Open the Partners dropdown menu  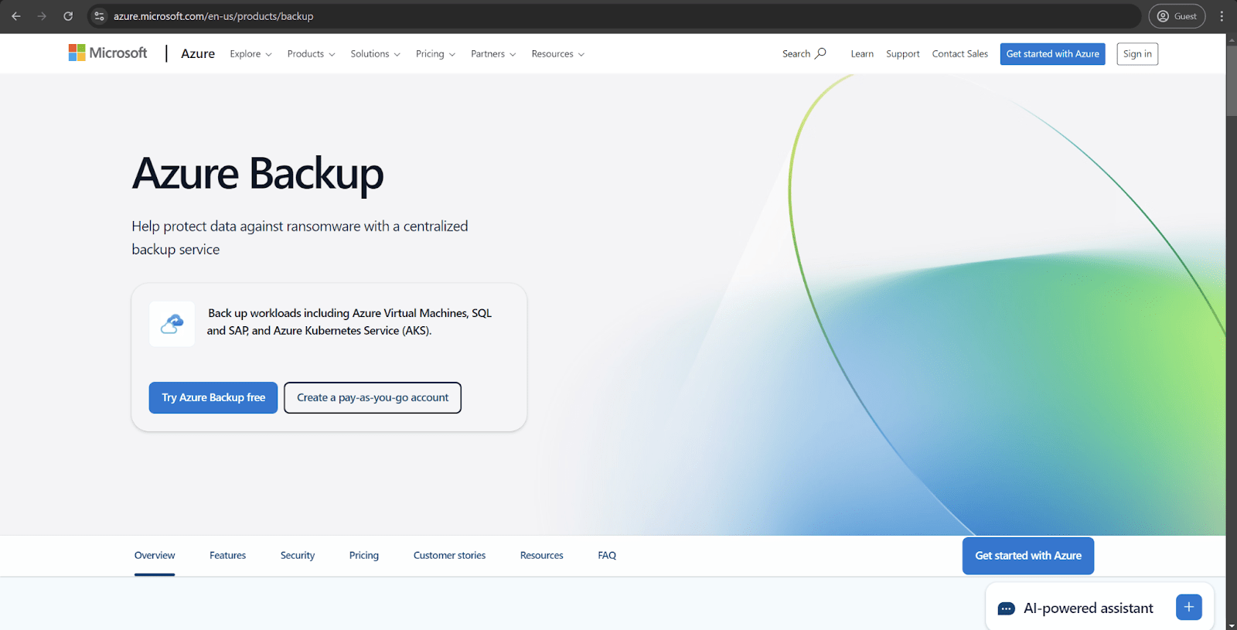click(x=492, y=54)
